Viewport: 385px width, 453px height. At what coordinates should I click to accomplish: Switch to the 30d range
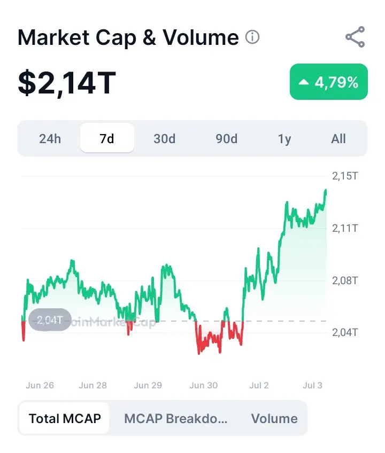tap(164, 139)
